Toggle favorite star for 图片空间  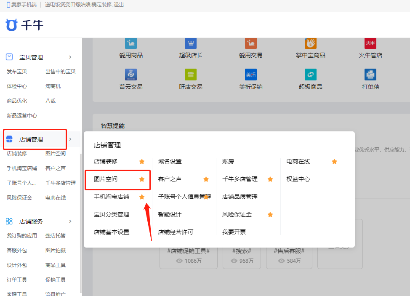[x=142, y=179]
